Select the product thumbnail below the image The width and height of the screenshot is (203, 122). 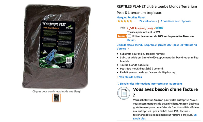point(56,98)
